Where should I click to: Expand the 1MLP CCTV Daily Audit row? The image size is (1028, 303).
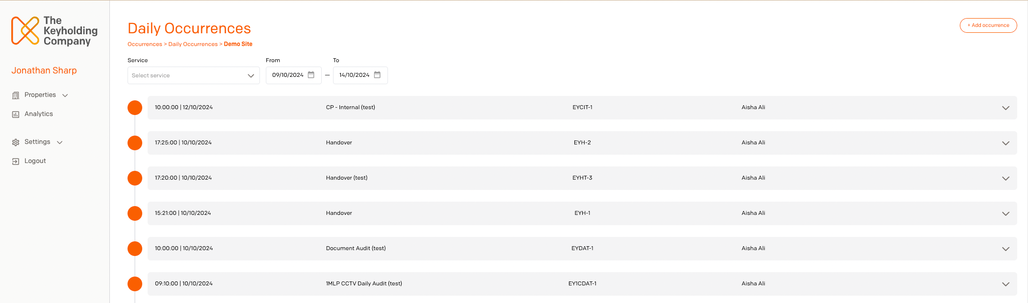[1005, 284]
